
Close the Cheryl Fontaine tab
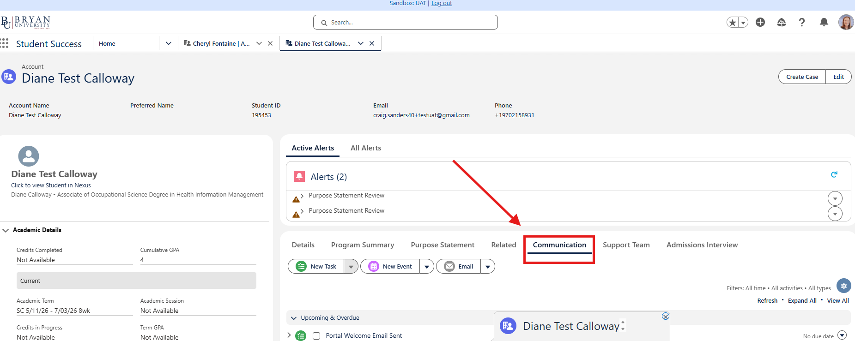[270, 43]
